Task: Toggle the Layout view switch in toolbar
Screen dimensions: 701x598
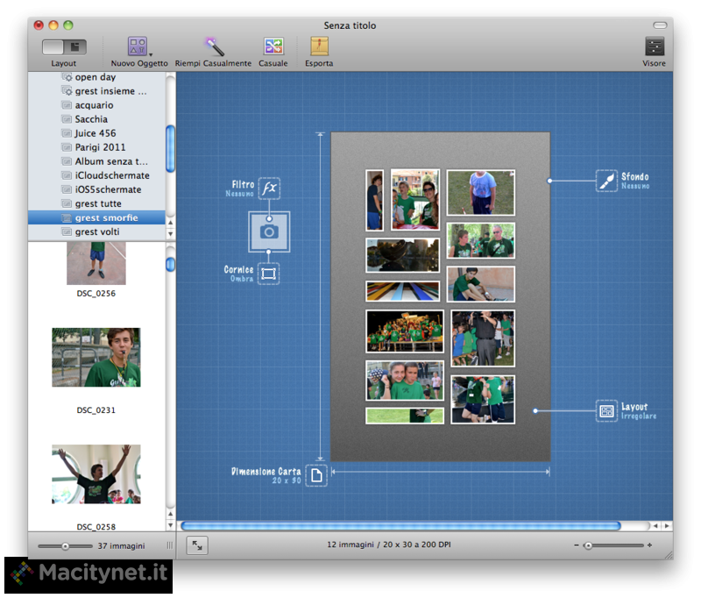Action: point(64,46)
